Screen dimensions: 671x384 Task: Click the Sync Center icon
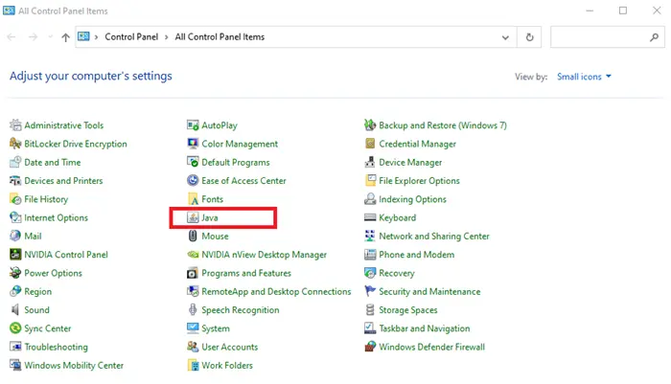(15, 328)
